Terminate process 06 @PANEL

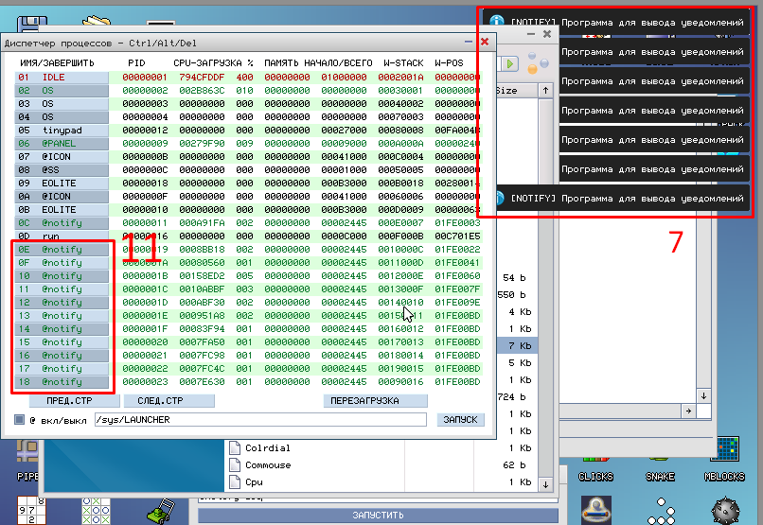click(62, 144)
